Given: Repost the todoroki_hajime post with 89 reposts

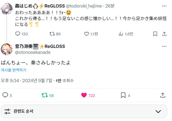Looking at the screenshot, I should [x=55, y=34].
